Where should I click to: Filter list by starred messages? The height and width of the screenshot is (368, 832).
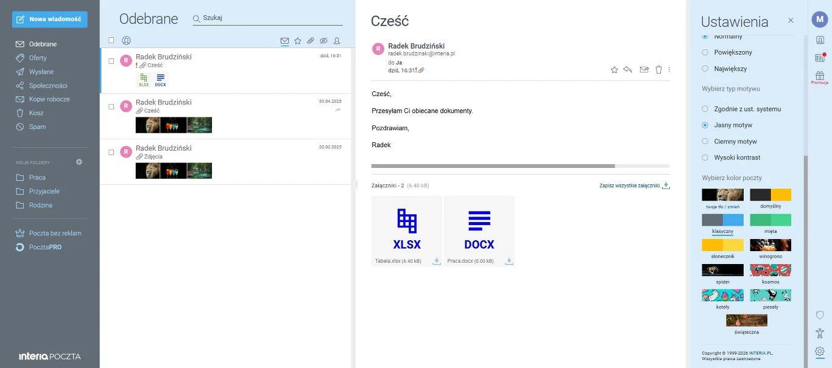pos(298,41)
